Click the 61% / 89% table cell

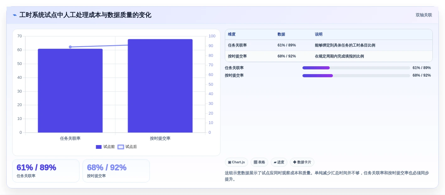tap(287, 45)
